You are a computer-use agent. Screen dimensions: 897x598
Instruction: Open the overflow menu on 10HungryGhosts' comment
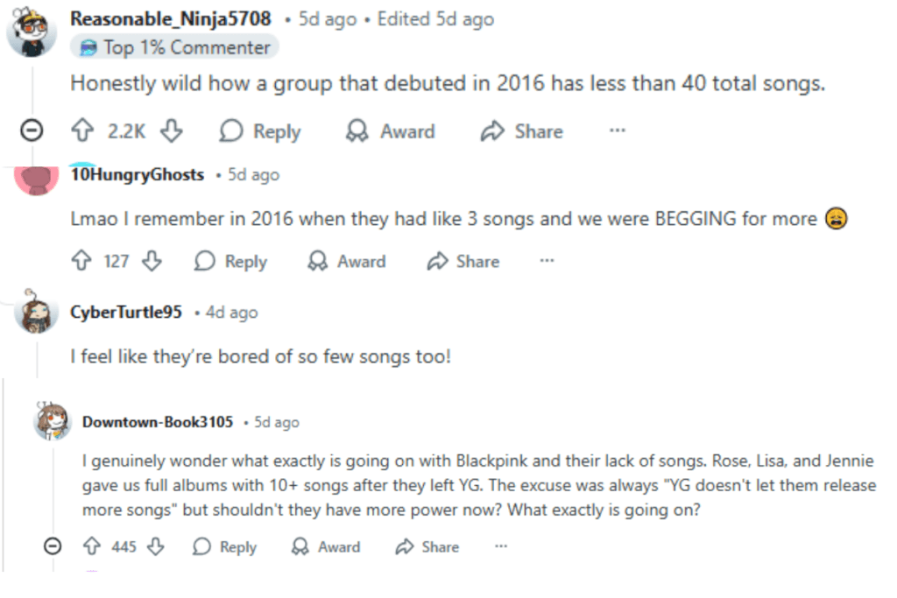coord(546,261)
